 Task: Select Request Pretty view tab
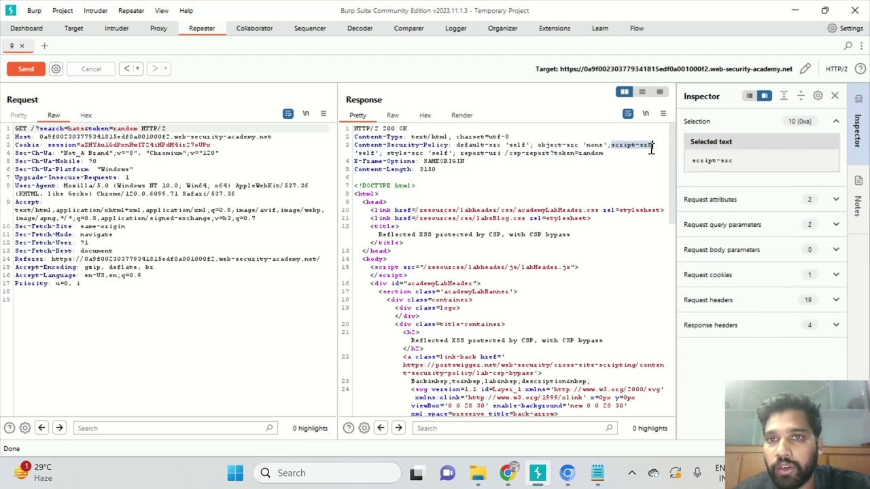click(18, 115)
